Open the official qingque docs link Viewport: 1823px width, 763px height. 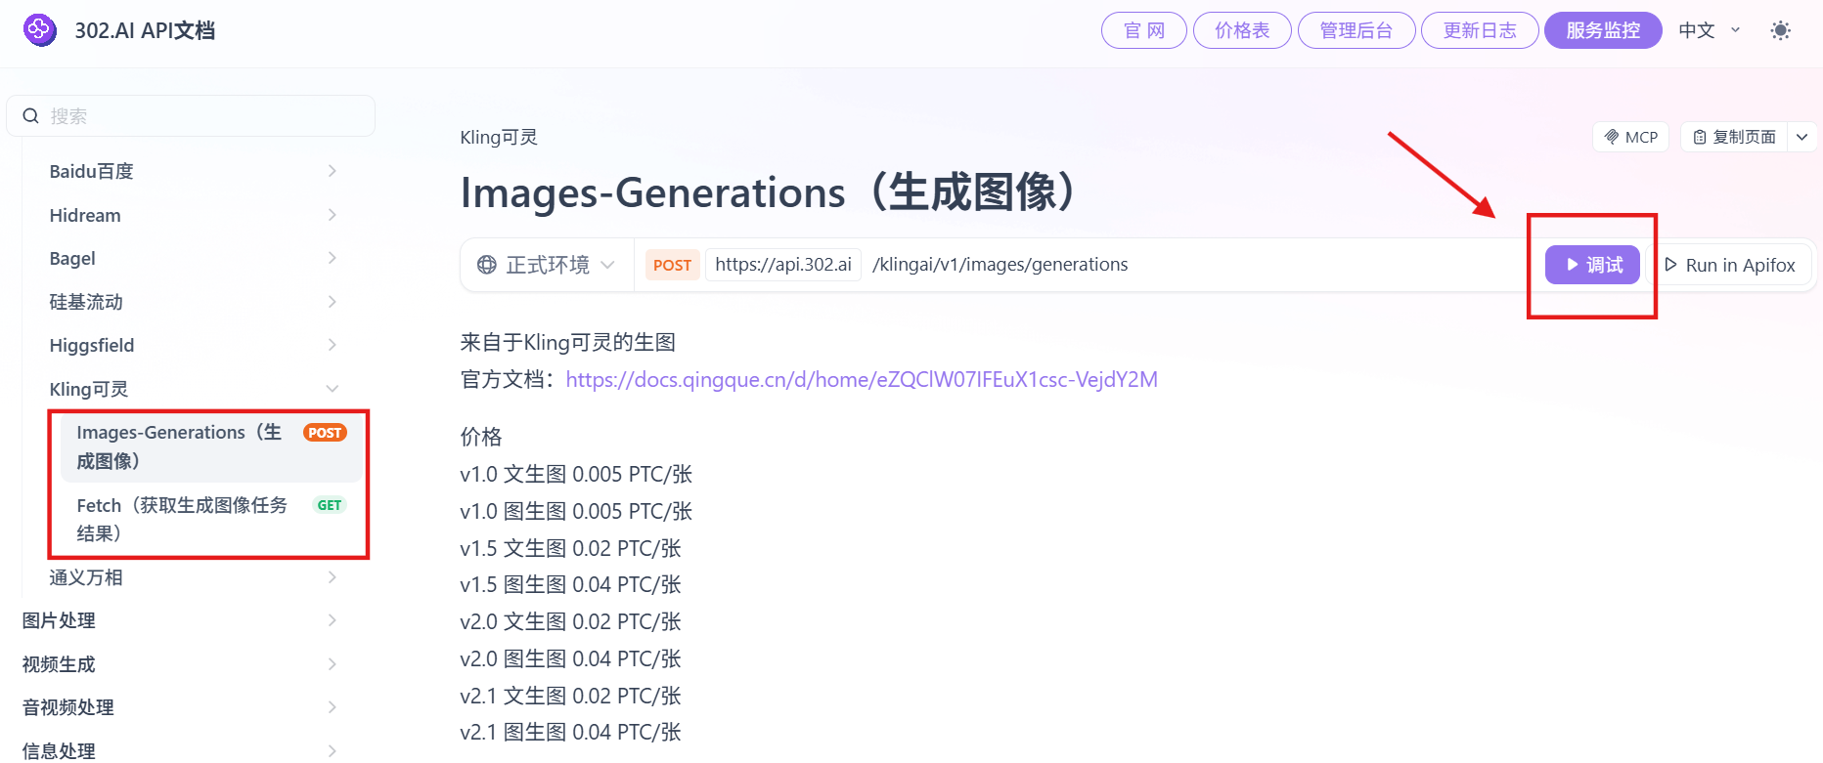coord(862,379)
